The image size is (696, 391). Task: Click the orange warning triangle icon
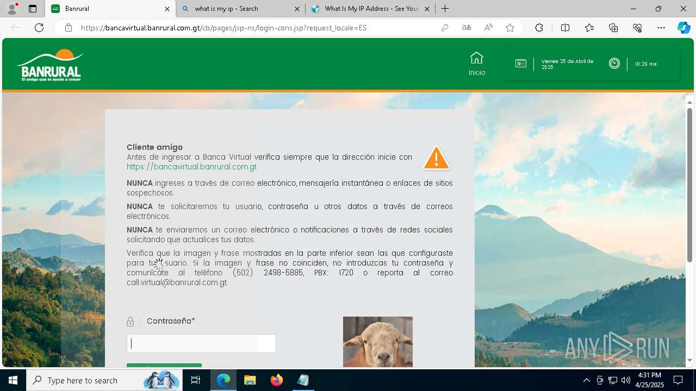pyautogui.click(x=437, y=158)
